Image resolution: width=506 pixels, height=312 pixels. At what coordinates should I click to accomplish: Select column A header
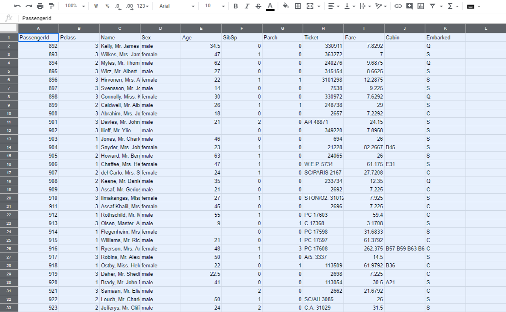coord(38,29)
